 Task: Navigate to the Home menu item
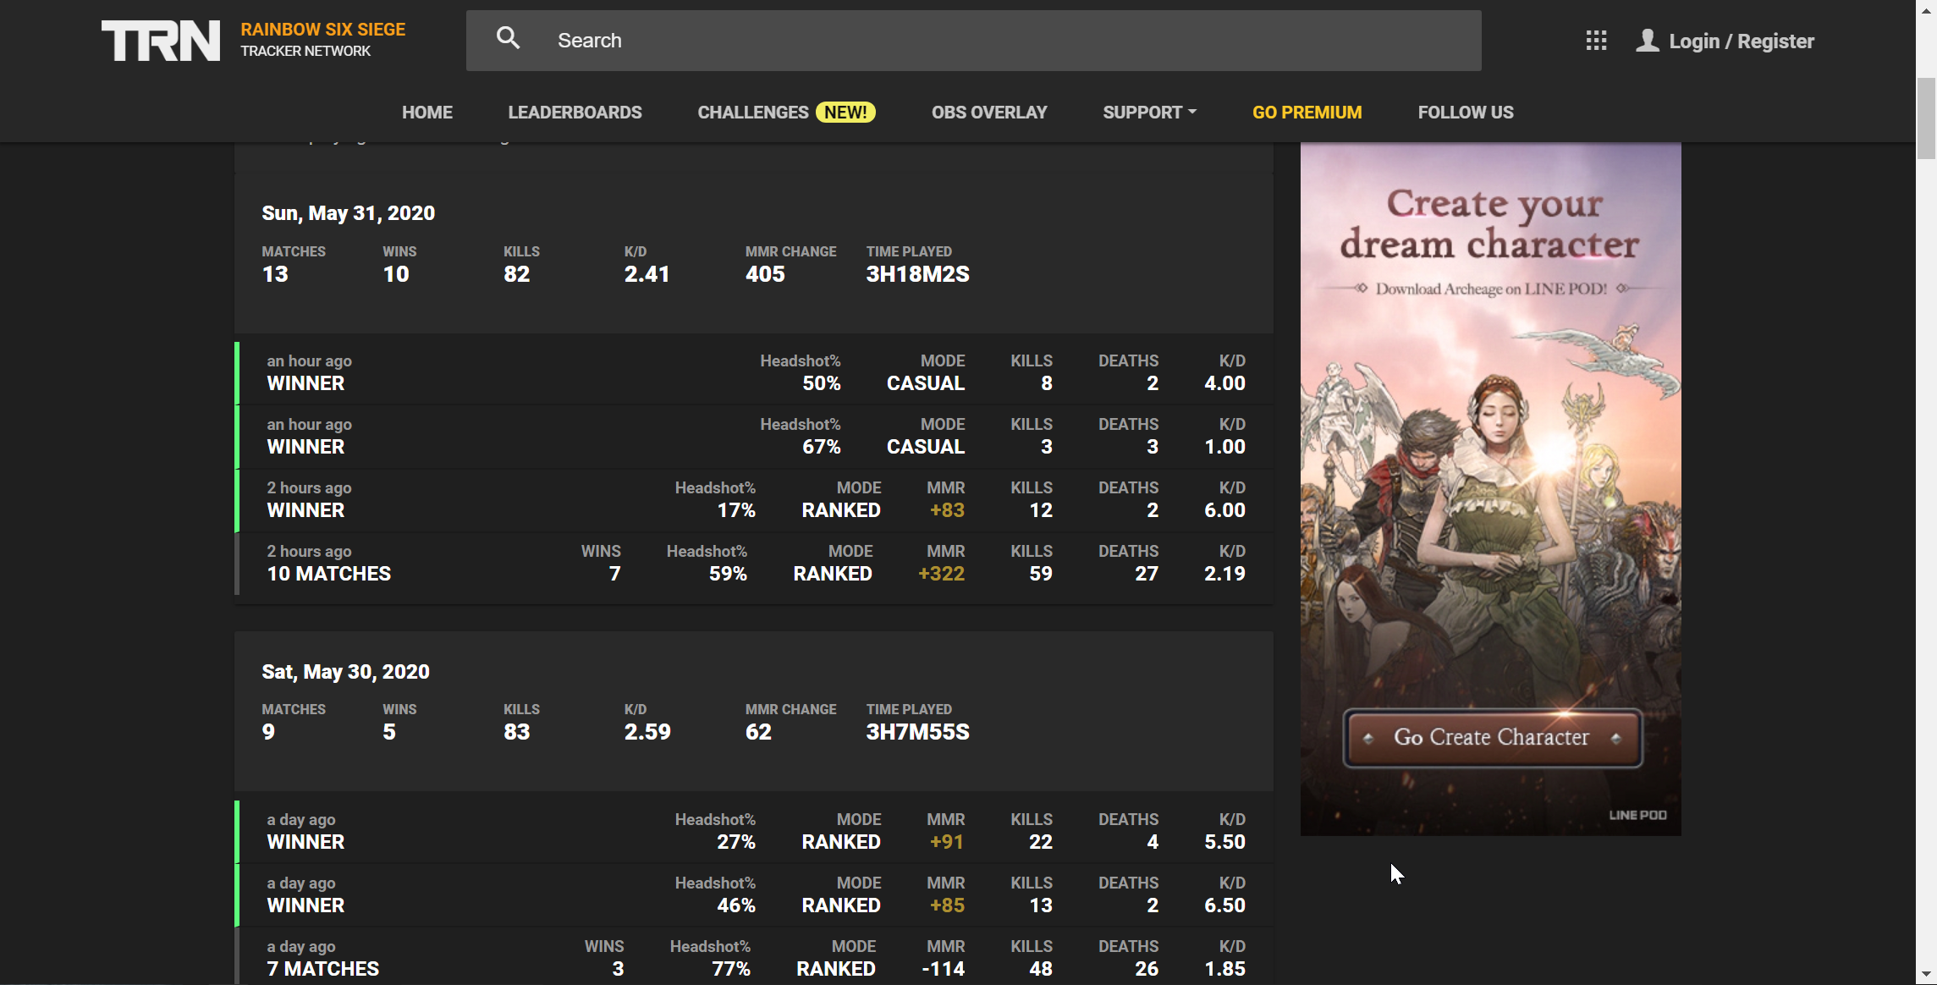pos(426,113)
